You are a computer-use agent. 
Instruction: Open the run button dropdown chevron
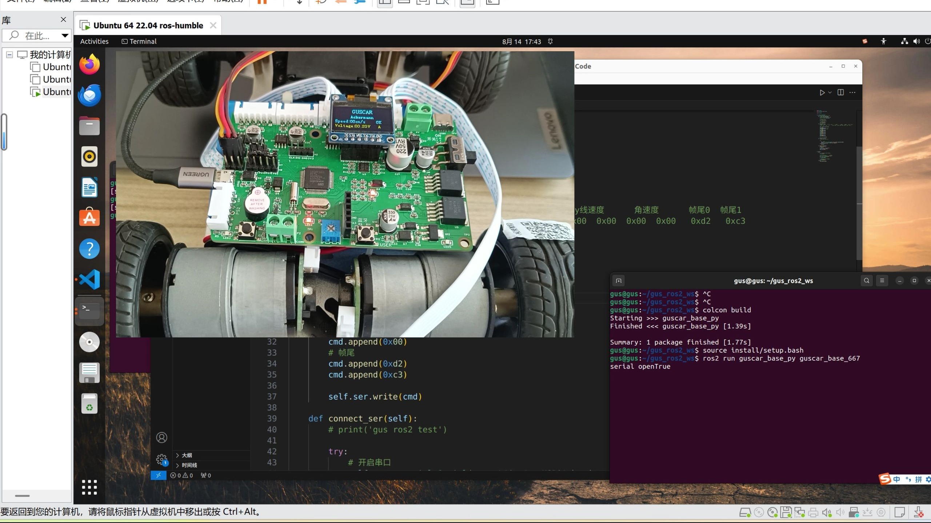tap(830, 93)
